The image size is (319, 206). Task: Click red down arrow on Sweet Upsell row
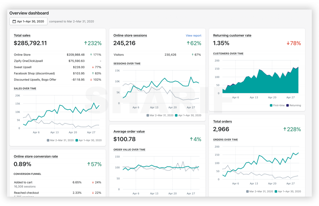[x=93, y=67]
